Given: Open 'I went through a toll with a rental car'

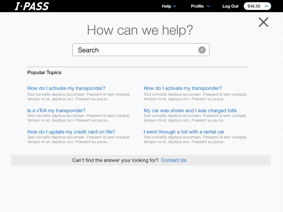Looking at the screenshot, I should (184, 132).
